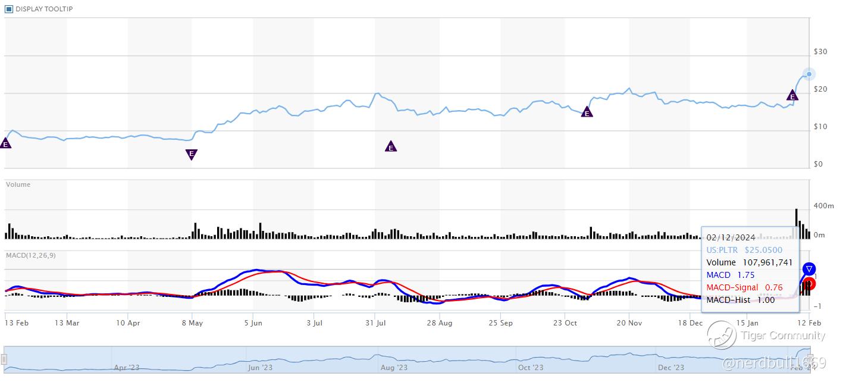Click the highlighted price point on 02/12/2024
Screen dimensions: 843x382
point(809,74)
